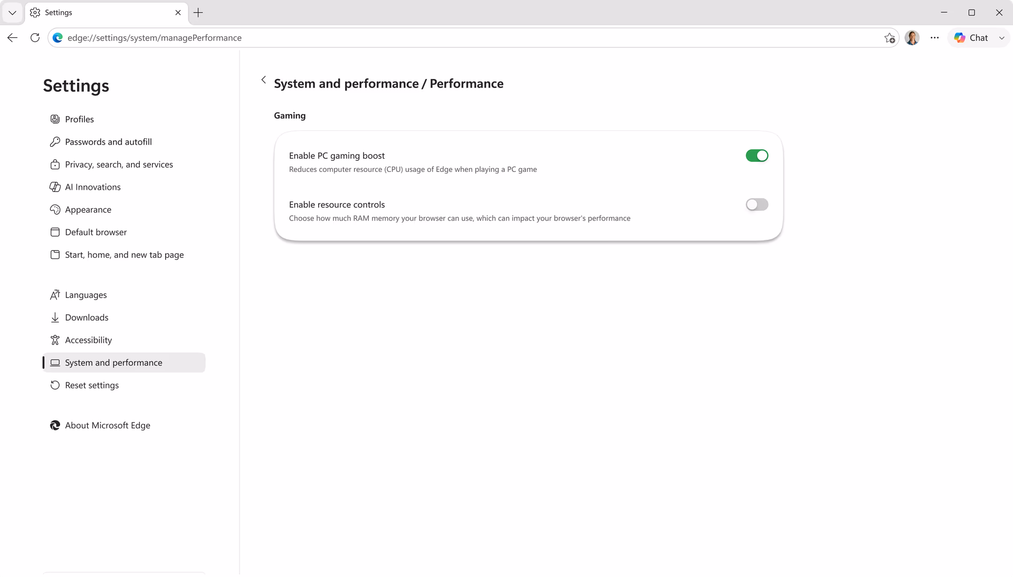Click the Choose how much RAM memory description
Viewport: 1013px width, 577px height.
point(460,218)
